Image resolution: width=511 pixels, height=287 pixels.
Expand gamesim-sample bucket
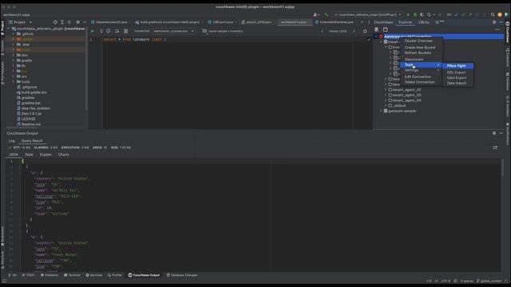[381, 111]
